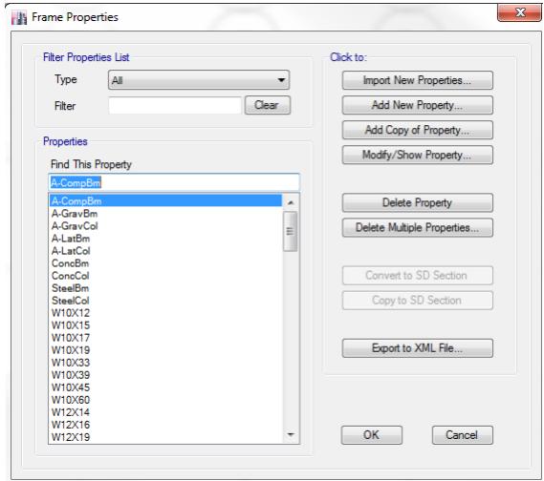Select A-GravBm in the properties list
This screenshot has height=481, width=544.
(75, 214)
